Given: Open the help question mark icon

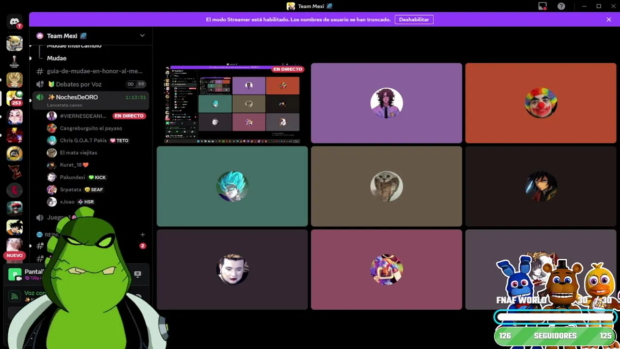Looking at the screenshot, I should (561, 6).
